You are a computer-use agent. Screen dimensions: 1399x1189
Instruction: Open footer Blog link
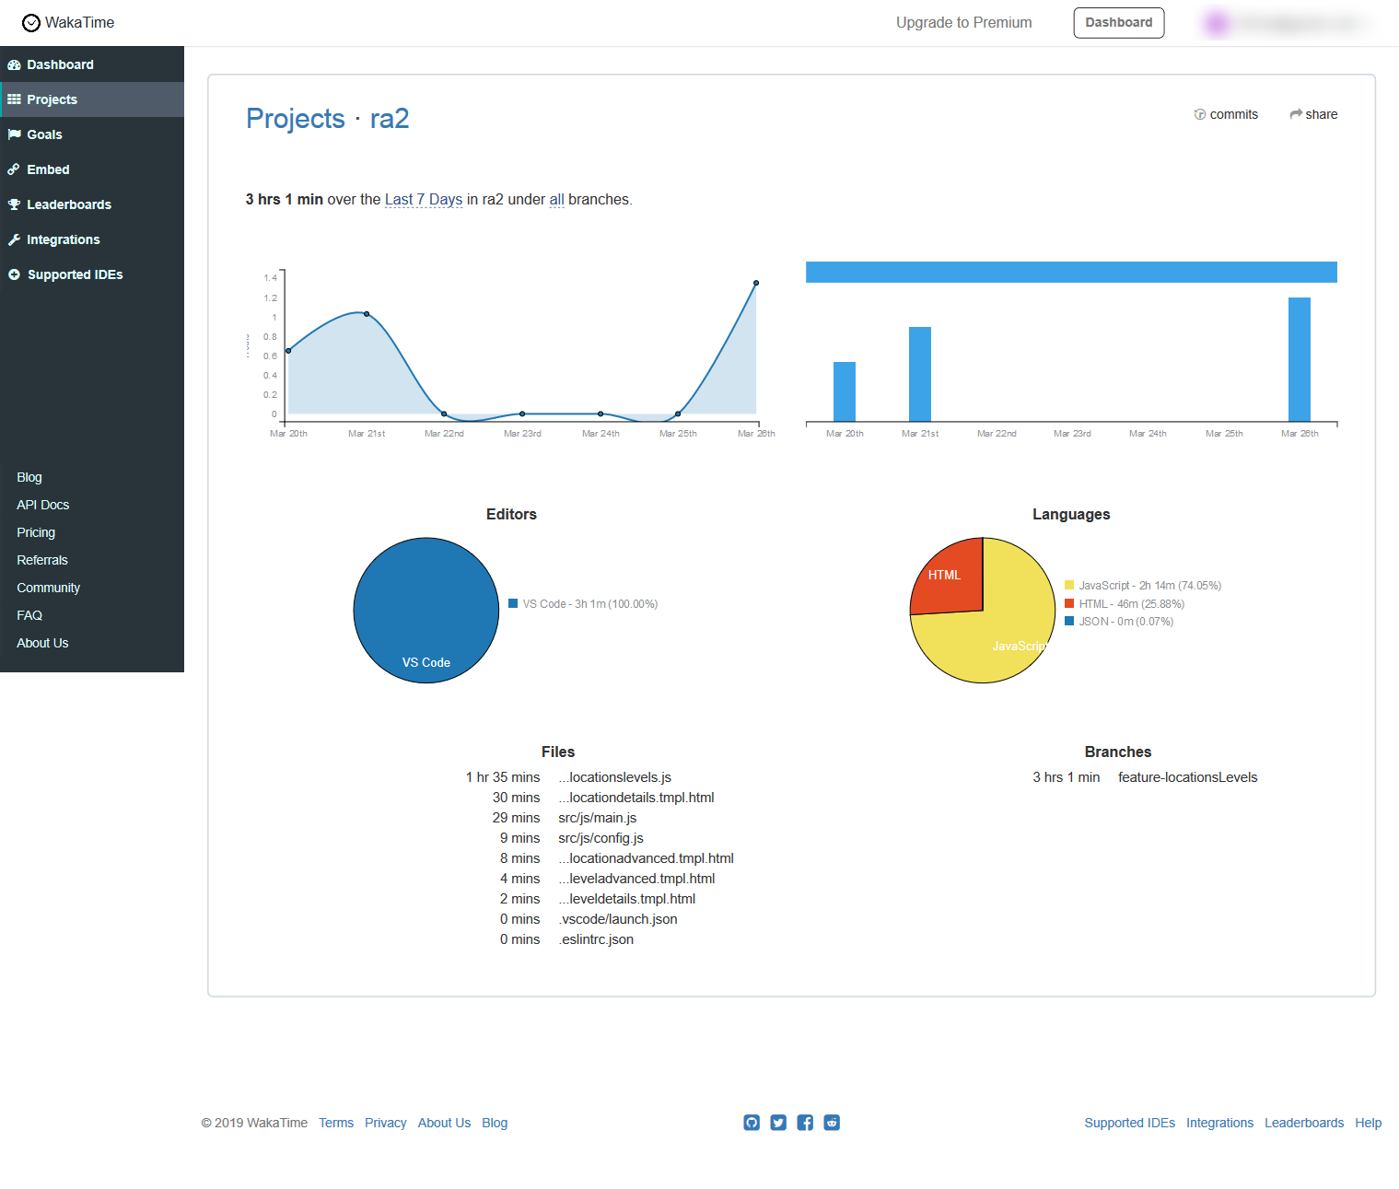pos(495,1123)
